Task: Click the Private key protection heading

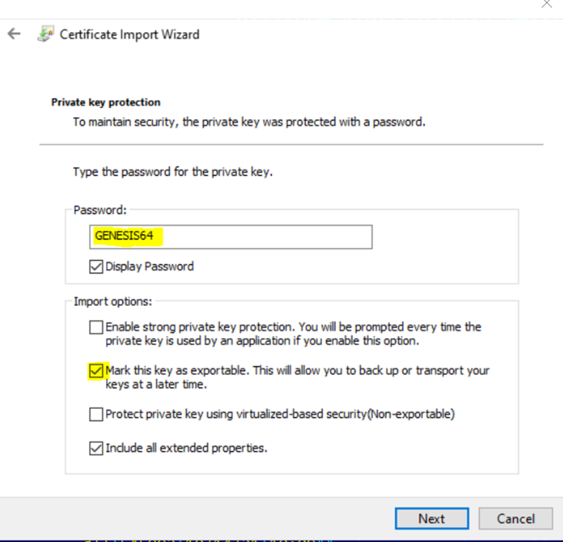Action: [105, 103]
